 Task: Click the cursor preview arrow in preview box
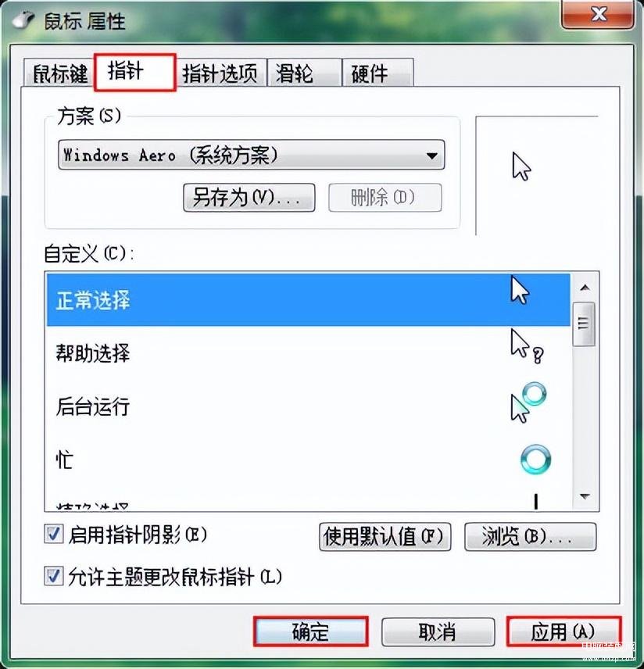pyautogui.click(x=521, y=166)
